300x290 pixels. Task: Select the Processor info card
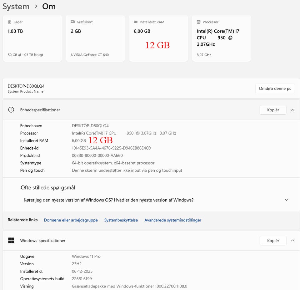coord(221,38)
